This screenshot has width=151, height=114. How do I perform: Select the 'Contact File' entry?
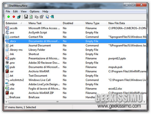(36, 37)
